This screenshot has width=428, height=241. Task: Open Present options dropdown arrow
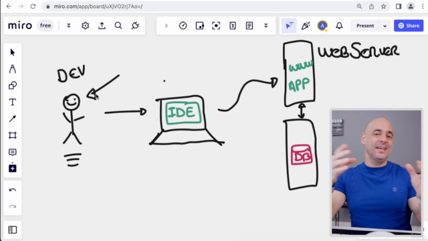tap(385, 26)
